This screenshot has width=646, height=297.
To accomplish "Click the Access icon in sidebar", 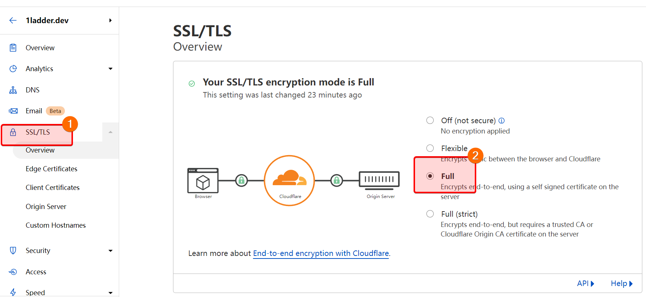I will [x=13, y=272].
